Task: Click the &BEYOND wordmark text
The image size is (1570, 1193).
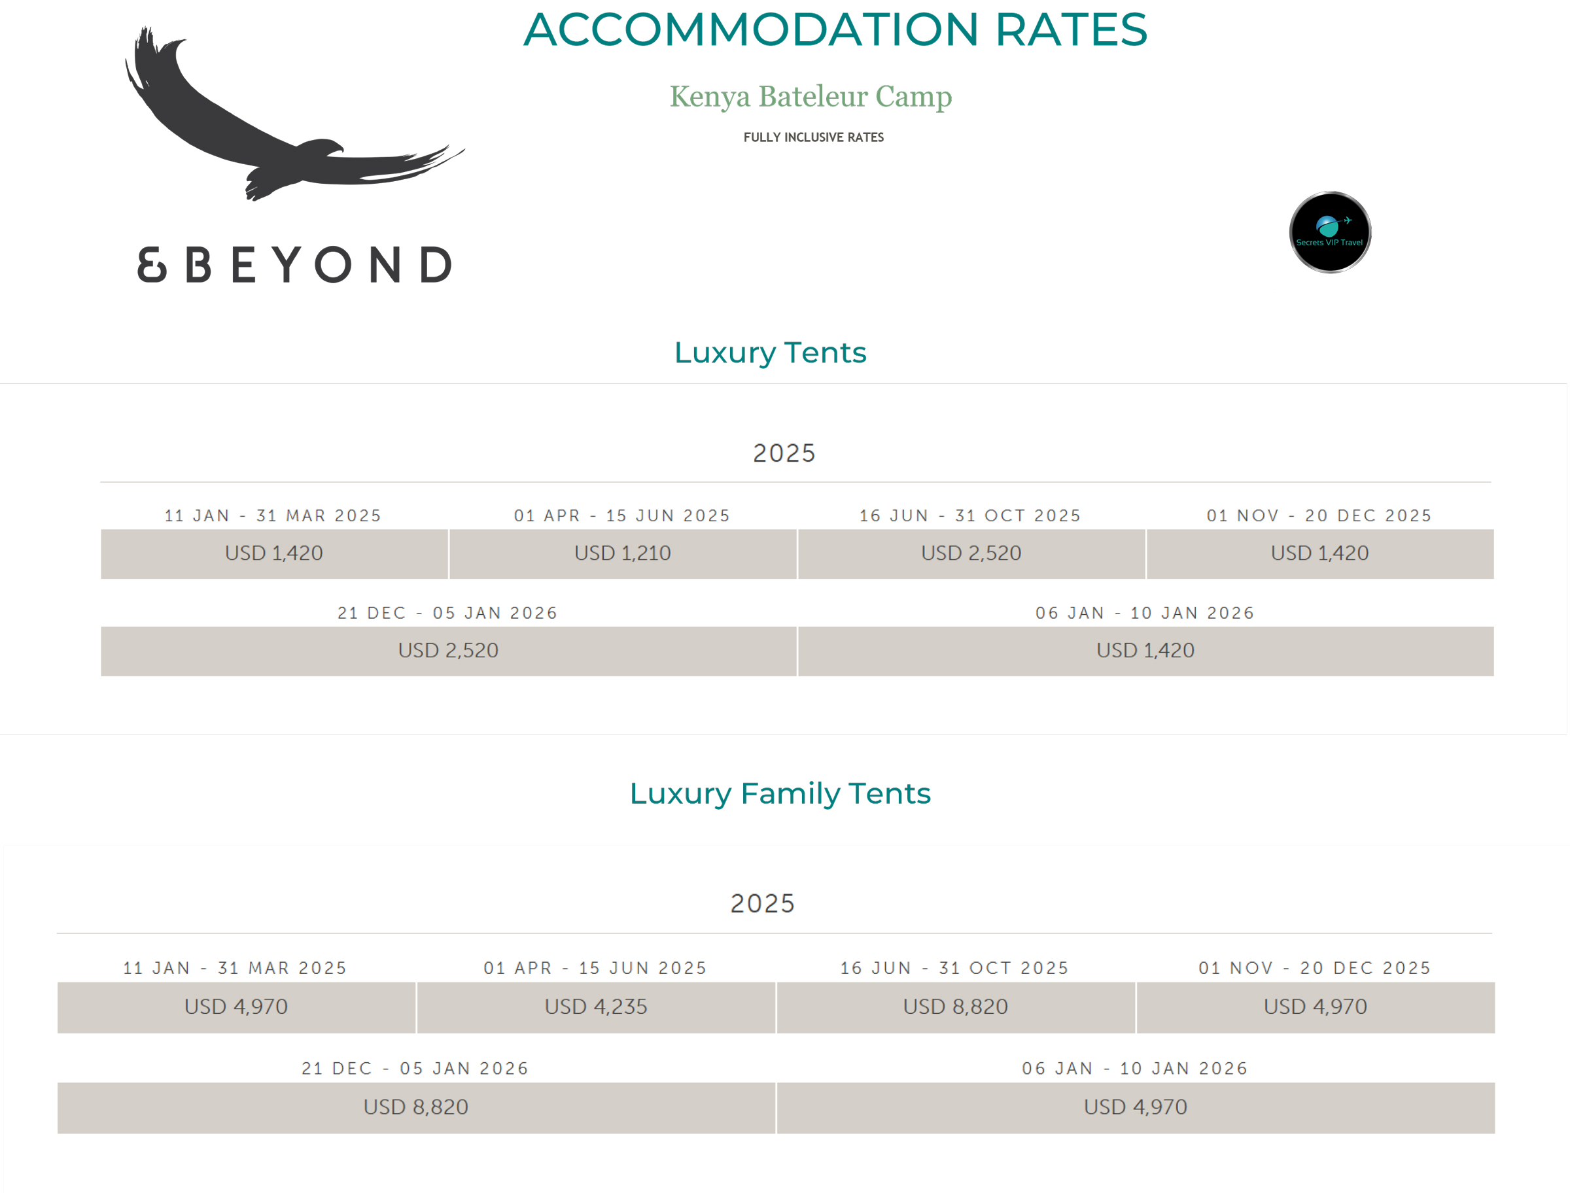Action: coord(294,265)
